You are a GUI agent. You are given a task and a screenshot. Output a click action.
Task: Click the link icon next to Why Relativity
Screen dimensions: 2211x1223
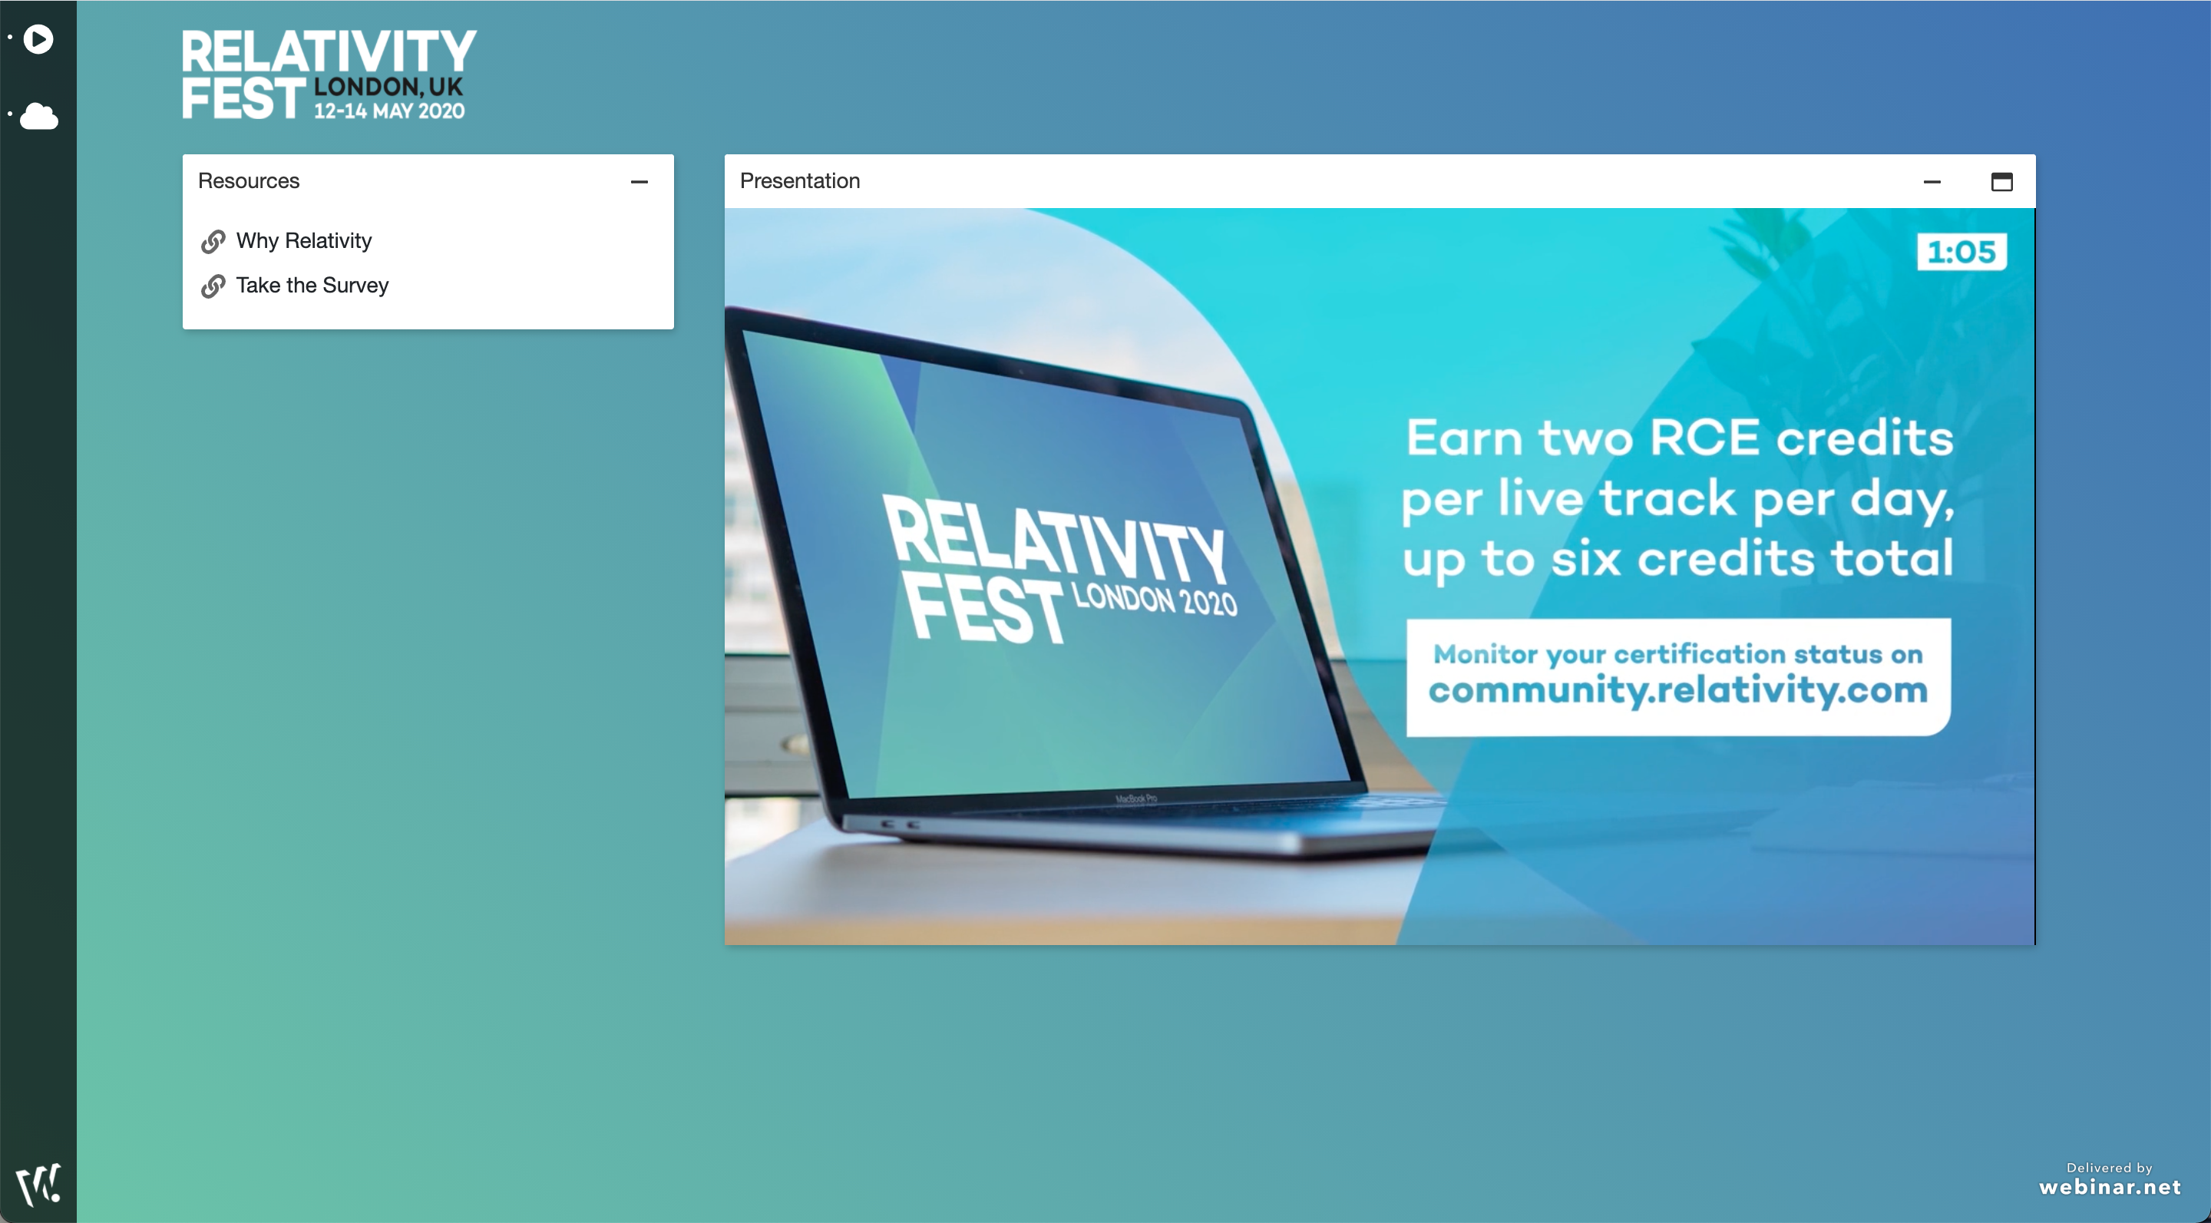(213, 240)
